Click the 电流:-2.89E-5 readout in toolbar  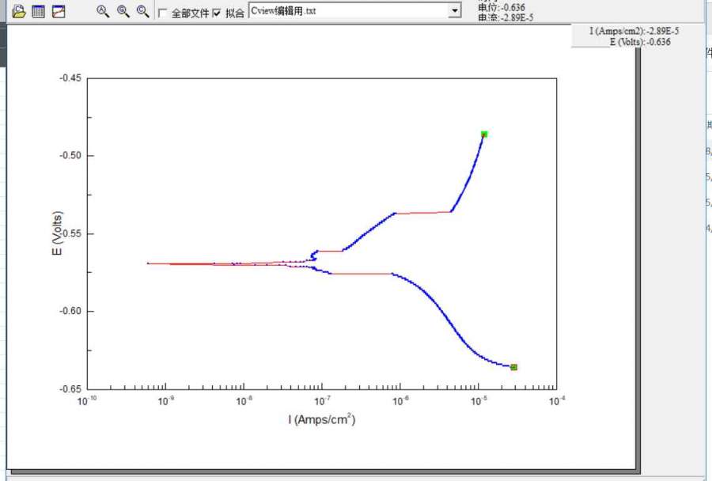tap(506, 17)
